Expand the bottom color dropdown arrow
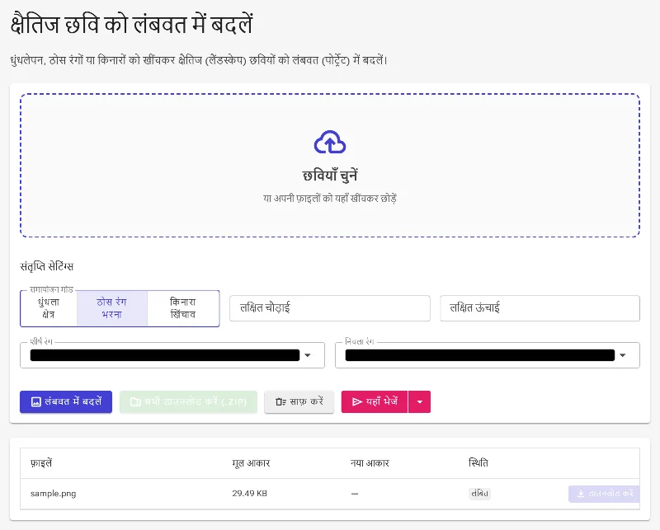The height and width of the screenshot is (530, 660). [x=623, y=355]
